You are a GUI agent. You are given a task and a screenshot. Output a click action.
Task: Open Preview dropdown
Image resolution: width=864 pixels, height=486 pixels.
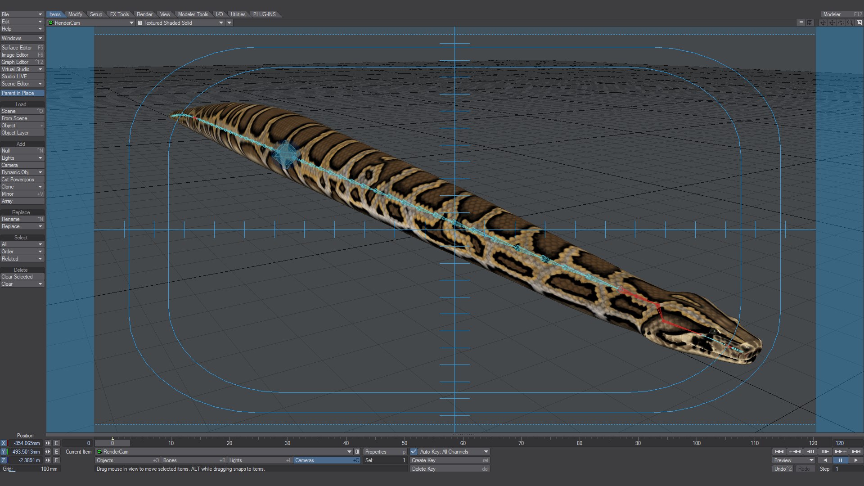(794, 460)
